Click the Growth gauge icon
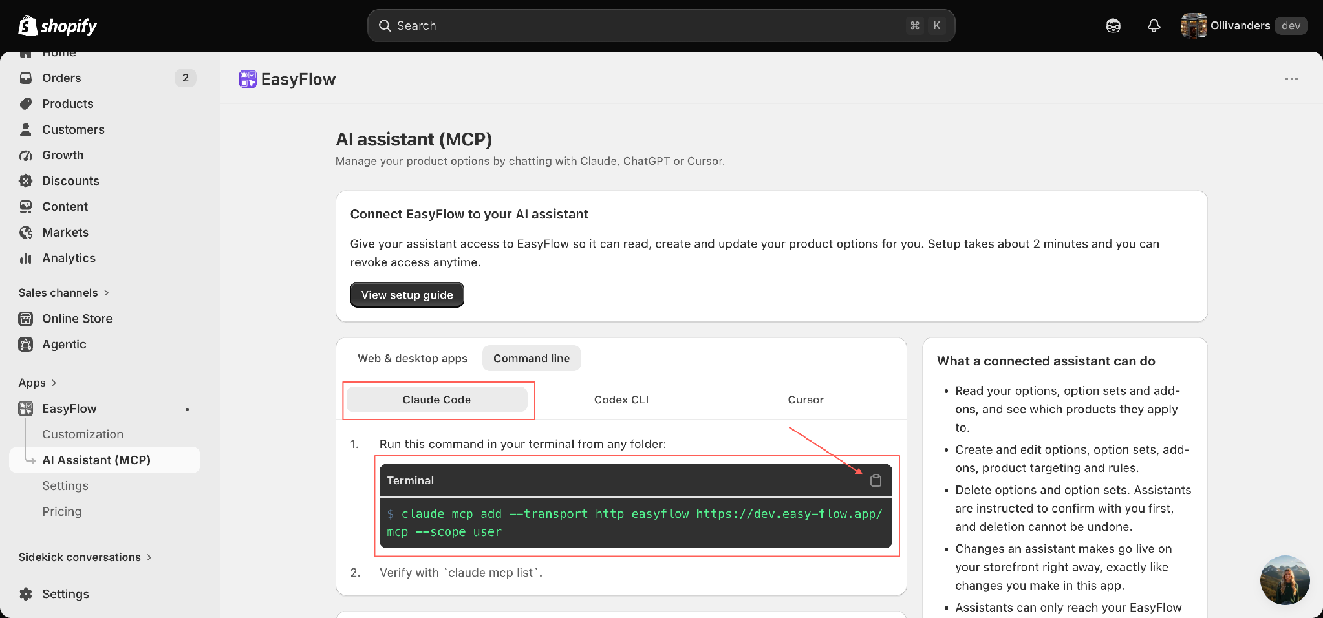The height and width of the screenshot is (618, 1323). [x=26, y=156]
